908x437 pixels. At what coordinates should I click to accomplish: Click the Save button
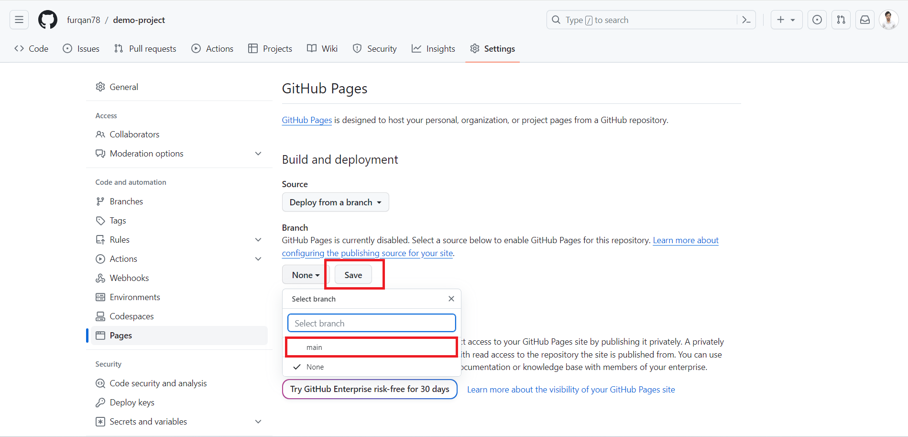(x=353, y=275)
